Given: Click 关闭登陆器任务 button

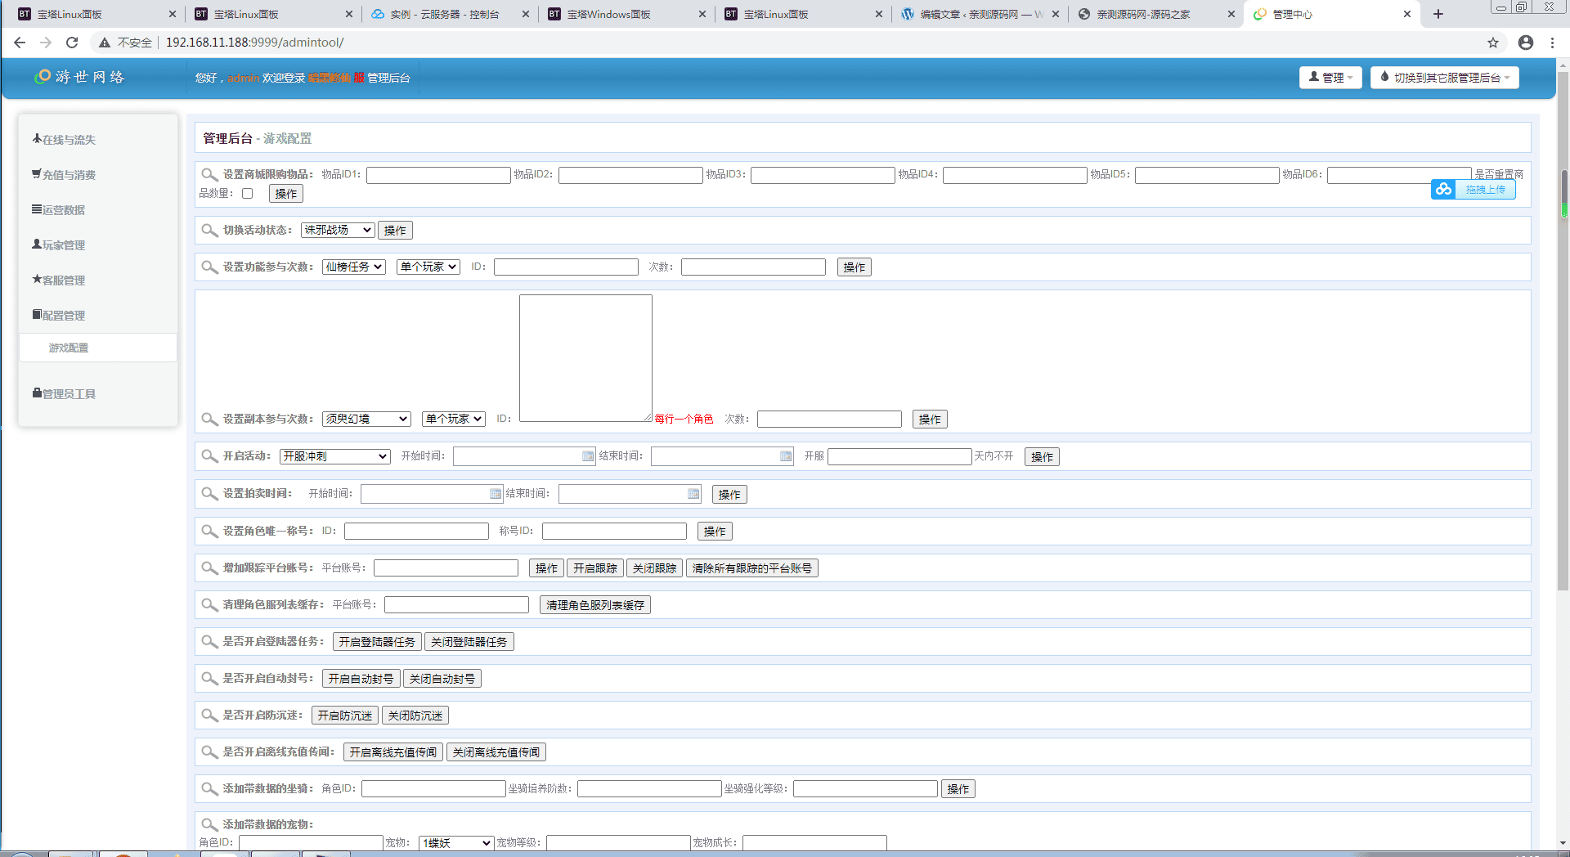Looking at the screenshot, I should click(x=469, y=642).
